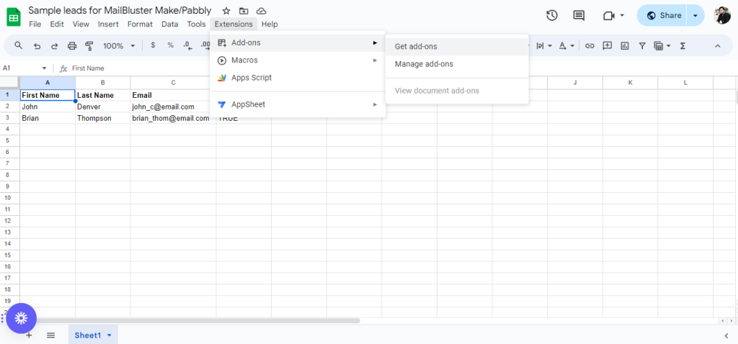Click the purple floating assistant button
The width and height of the screenshot is (738, 344).
tap(21, 319)
